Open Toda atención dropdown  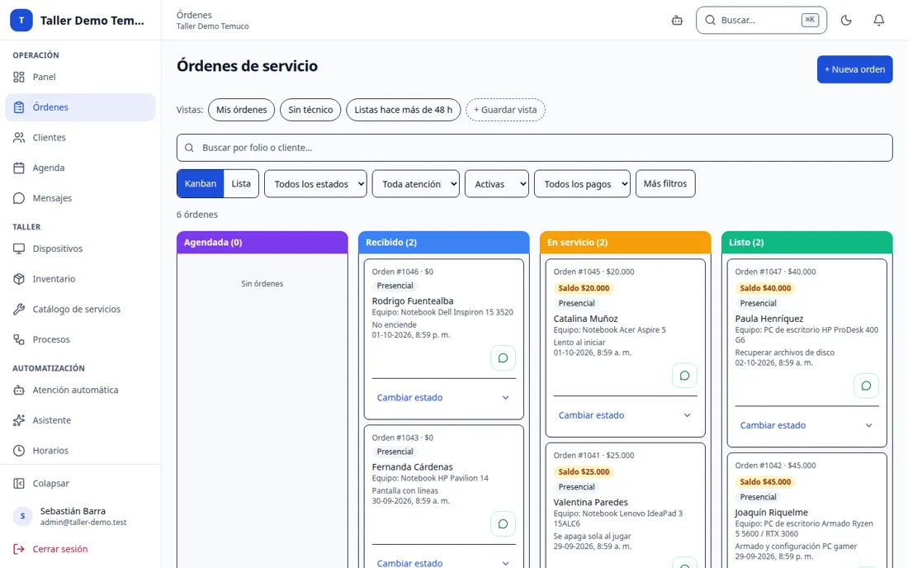(x=416, y=183)
